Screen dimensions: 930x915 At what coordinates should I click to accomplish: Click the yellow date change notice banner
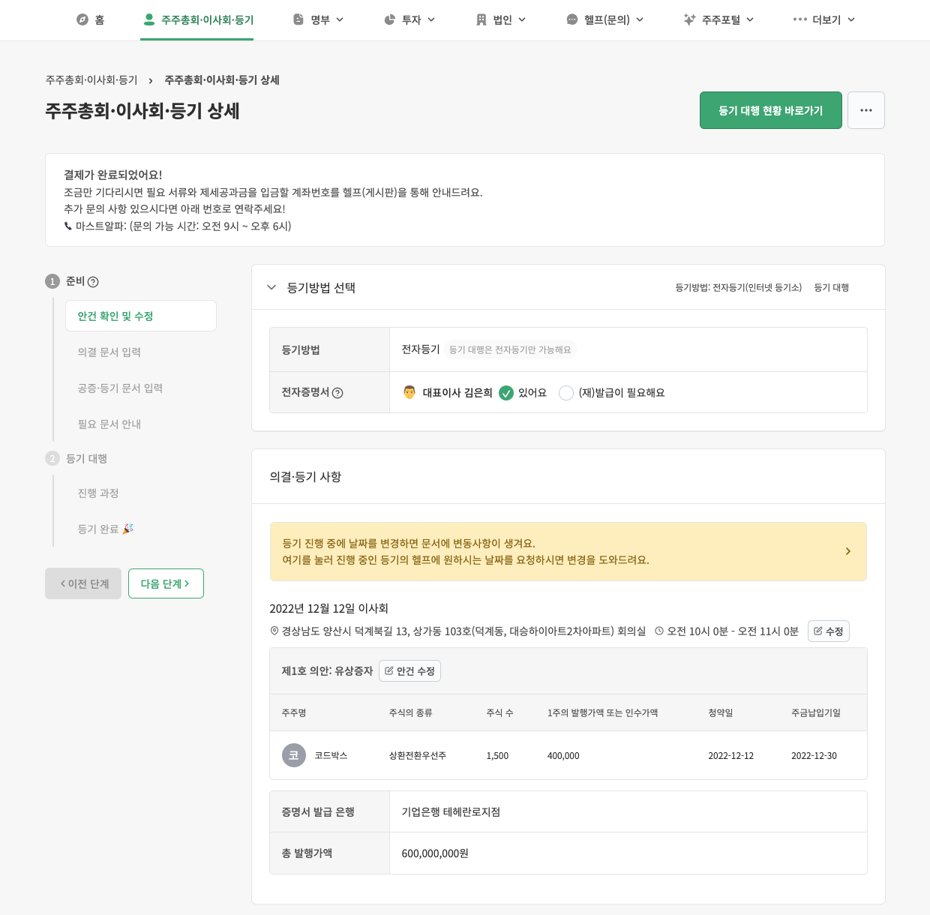[568, 551]
